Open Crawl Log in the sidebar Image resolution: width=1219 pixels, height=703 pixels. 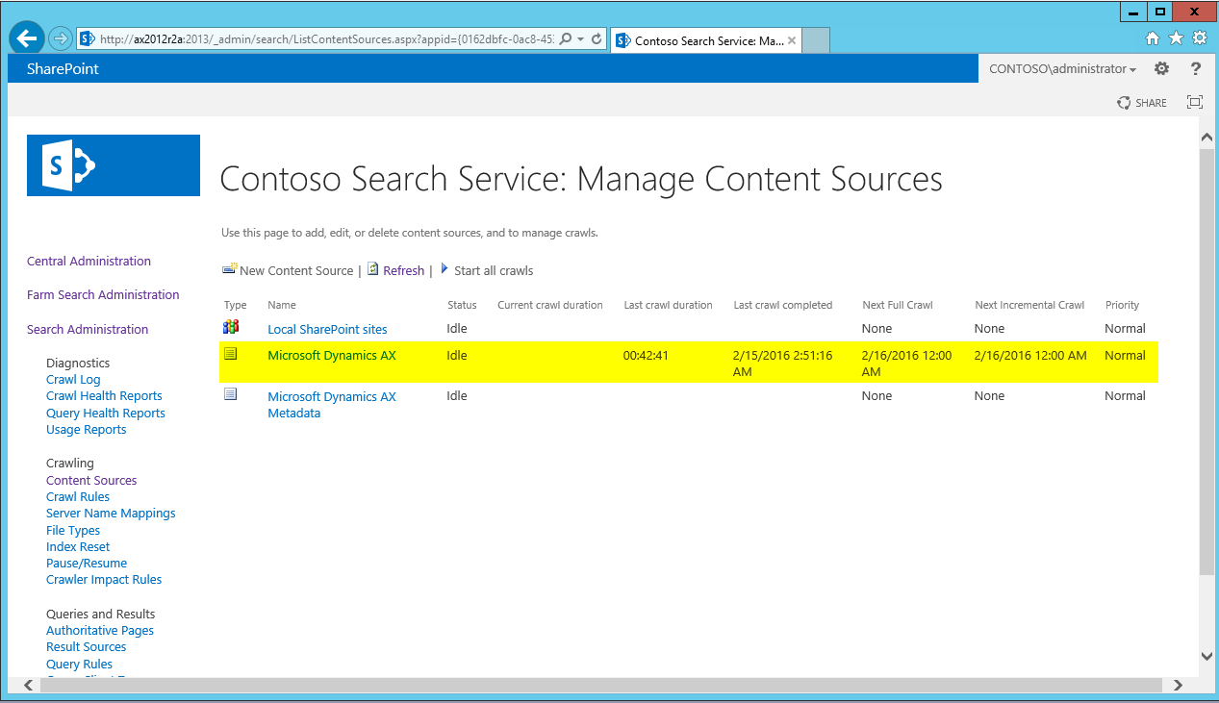(73, 380)
